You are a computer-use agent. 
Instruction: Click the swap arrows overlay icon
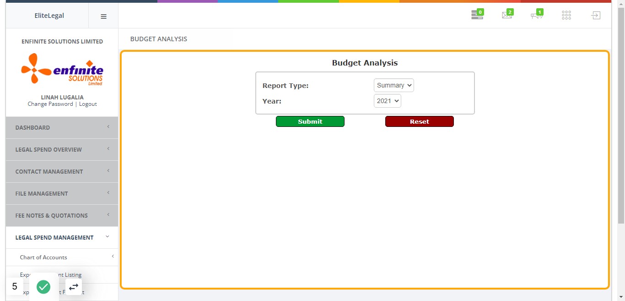[74, 287]
